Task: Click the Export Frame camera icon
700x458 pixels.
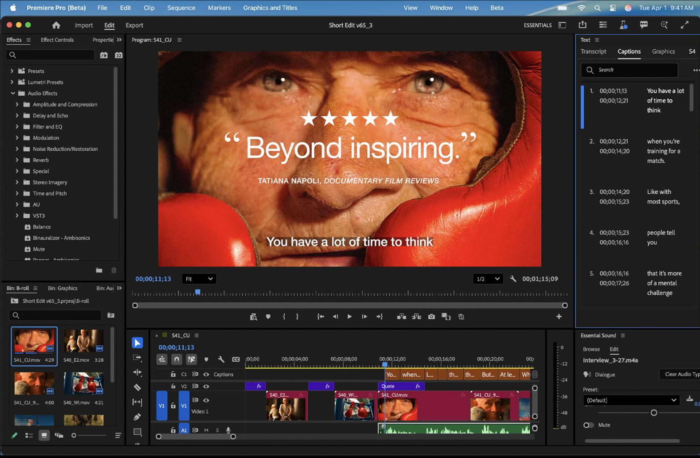Action: 431,317
